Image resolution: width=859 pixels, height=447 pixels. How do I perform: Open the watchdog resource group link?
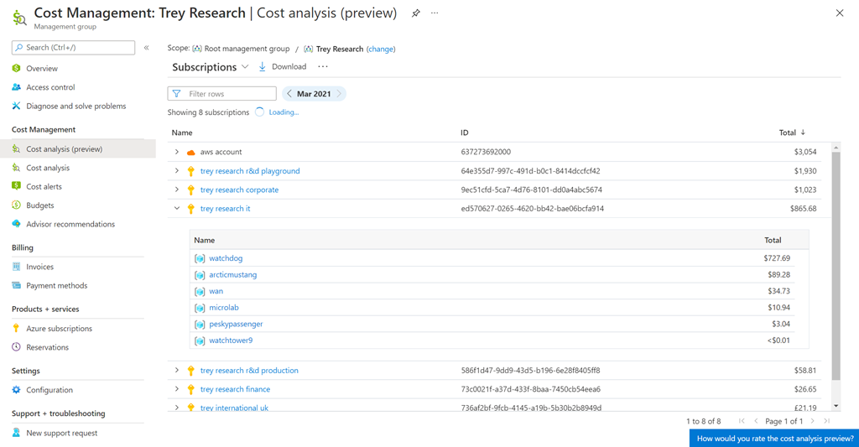(226, 258)
